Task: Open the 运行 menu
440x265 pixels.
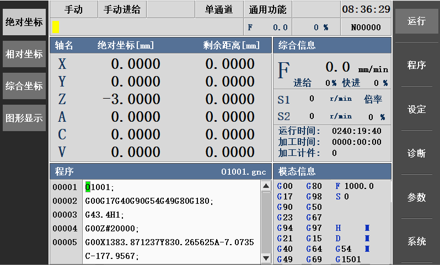Action: [416, 21]
